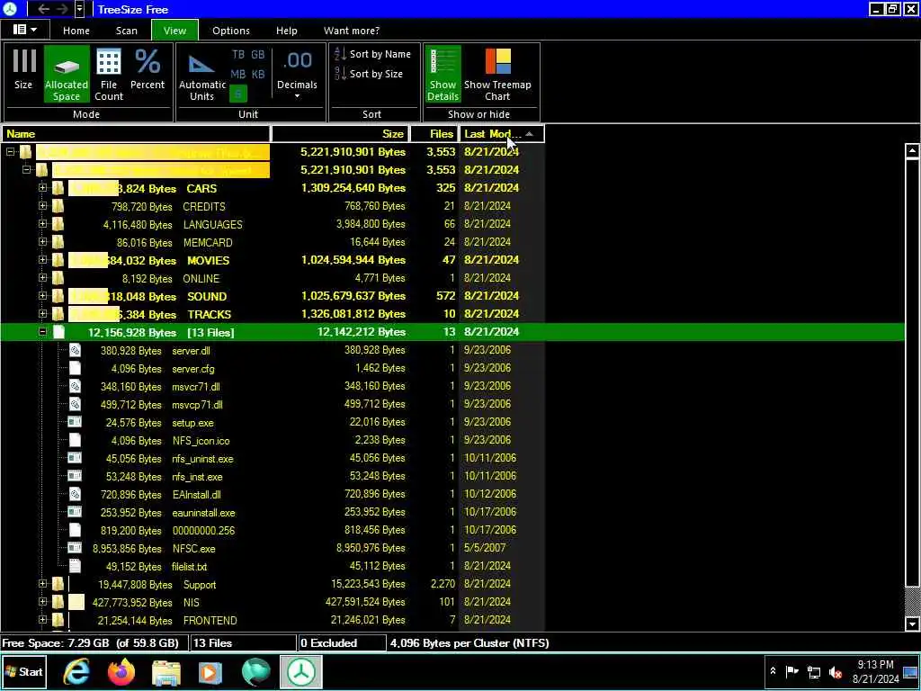This screenshot has height=691, width=921.
Task: Sort by the Name column header
Action: pyautogui.click(x=137, y=134)
